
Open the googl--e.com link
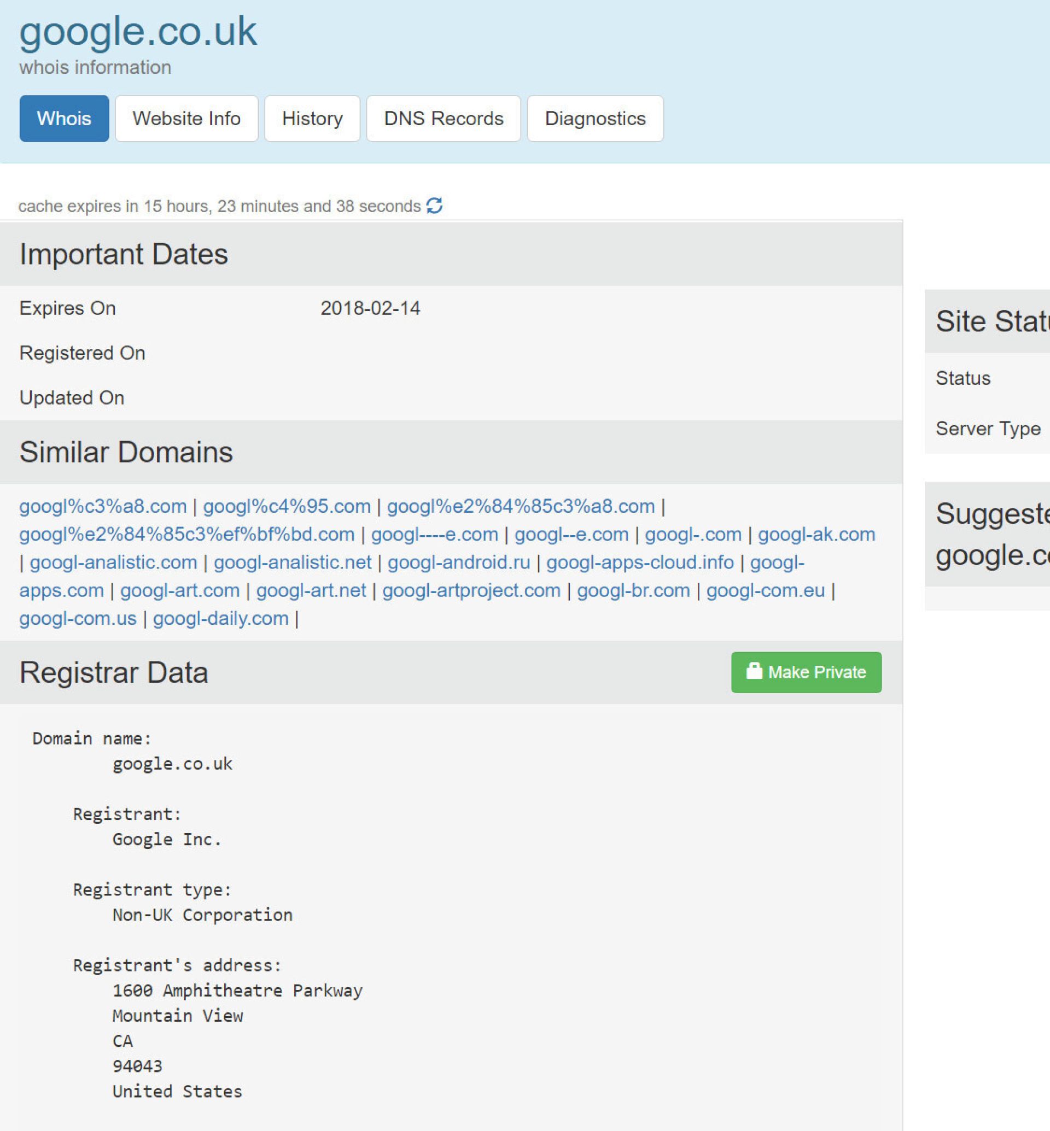(x=571, y=534)
